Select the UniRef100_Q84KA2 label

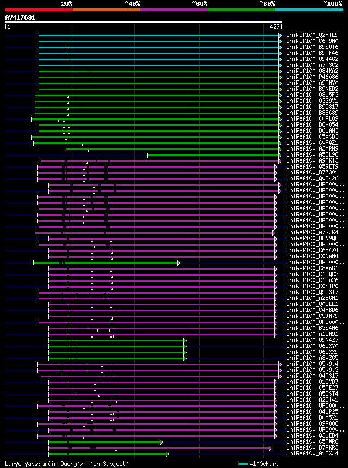click(312, 71)
